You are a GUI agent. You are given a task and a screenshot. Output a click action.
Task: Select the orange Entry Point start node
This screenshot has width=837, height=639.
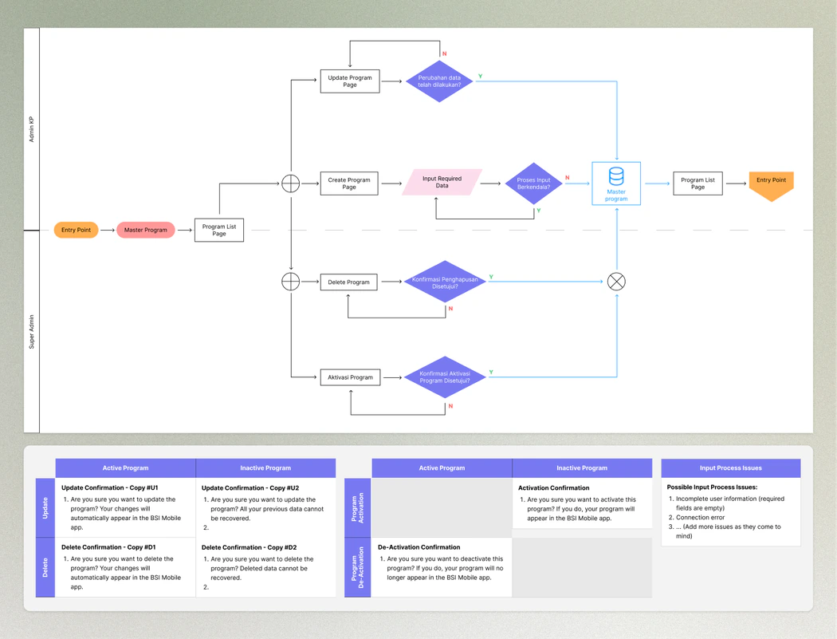click(76, 231)
